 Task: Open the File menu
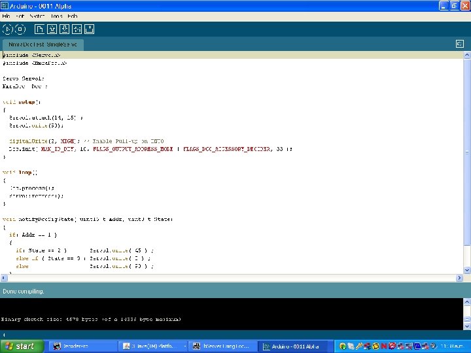[x=6, y=16]
